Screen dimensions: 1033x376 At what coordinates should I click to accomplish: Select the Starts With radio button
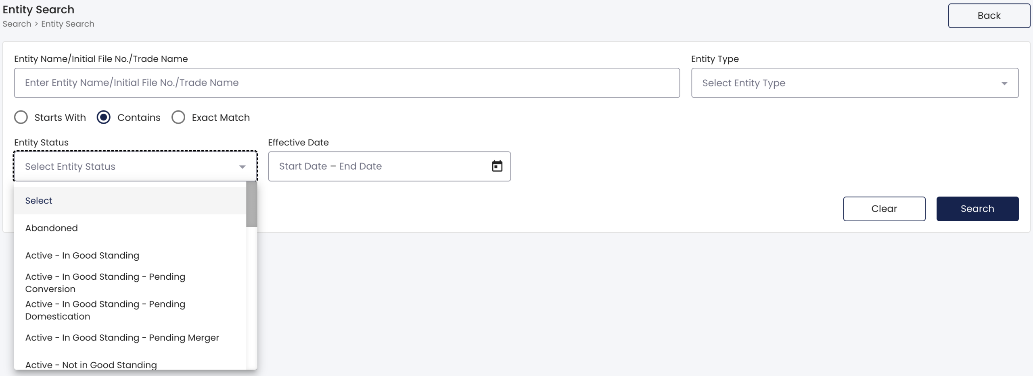click(x=21, y=117)
